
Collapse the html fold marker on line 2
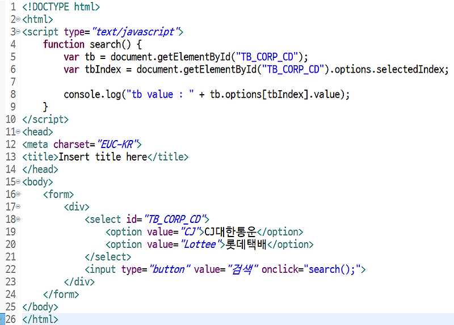pyautogui.click(x=18, y=19)
